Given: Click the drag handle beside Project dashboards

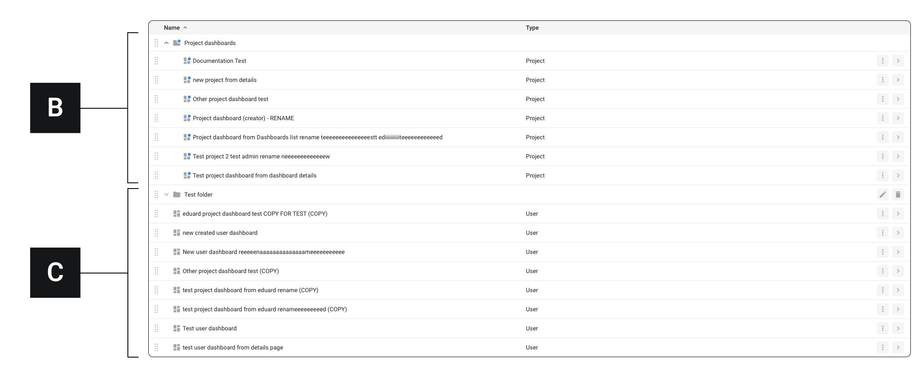Looking at the screenshot, I should (x=156, y=43).
